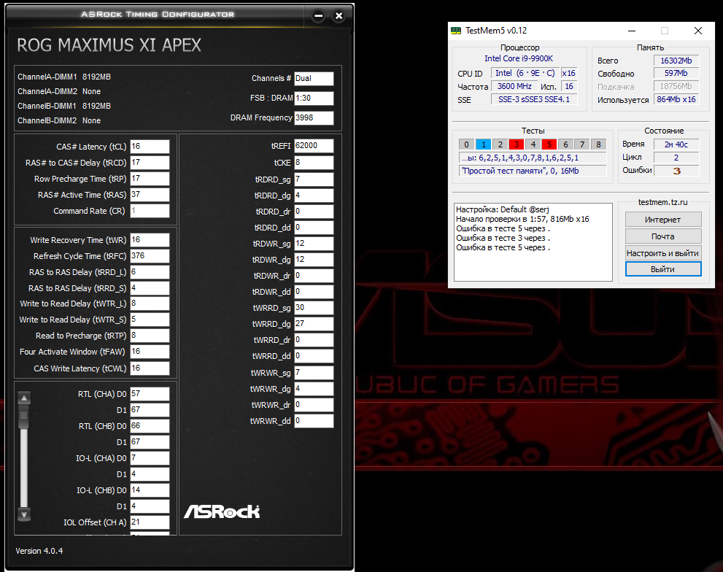
Task: Click the RTL (CHA) D0 field
Action: tap(150, 394)
